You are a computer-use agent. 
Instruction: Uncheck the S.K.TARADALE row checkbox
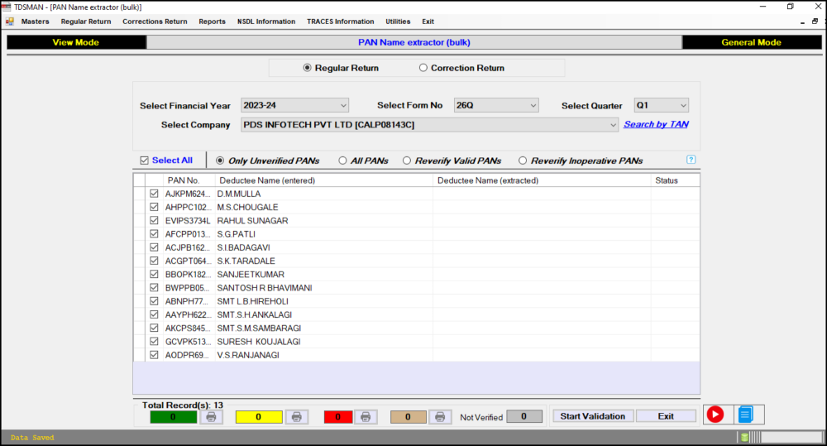[x=154, y=261]
